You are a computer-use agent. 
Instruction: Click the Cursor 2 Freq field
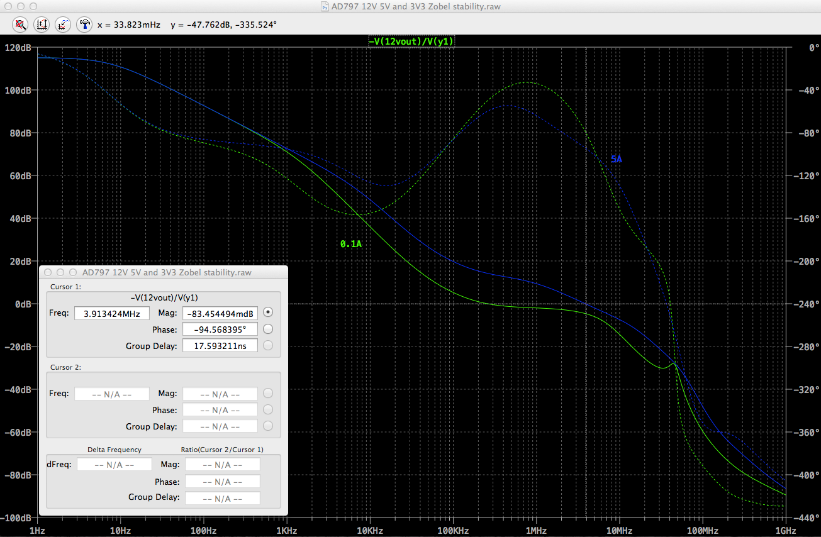point(112,394)
